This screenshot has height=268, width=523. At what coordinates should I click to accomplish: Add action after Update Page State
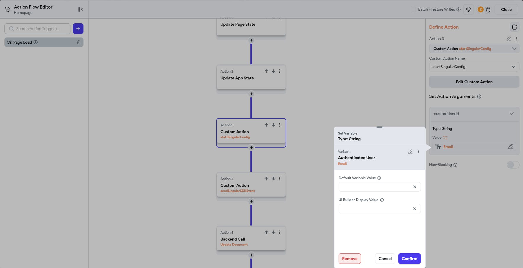point(251,40)
